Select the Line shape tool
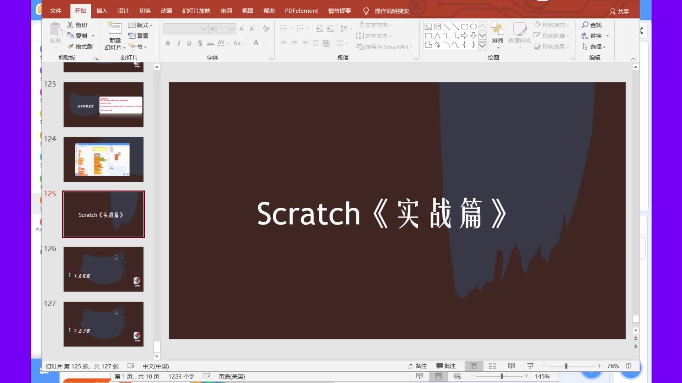Image resolution: width=682 pixels, height=383 pixels. [x=446, y=27]
